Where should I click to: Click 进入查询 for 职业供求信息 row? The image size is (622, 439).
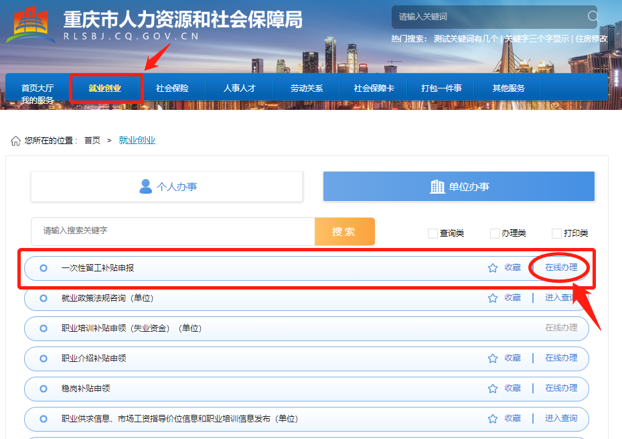(x=560, y=418)
